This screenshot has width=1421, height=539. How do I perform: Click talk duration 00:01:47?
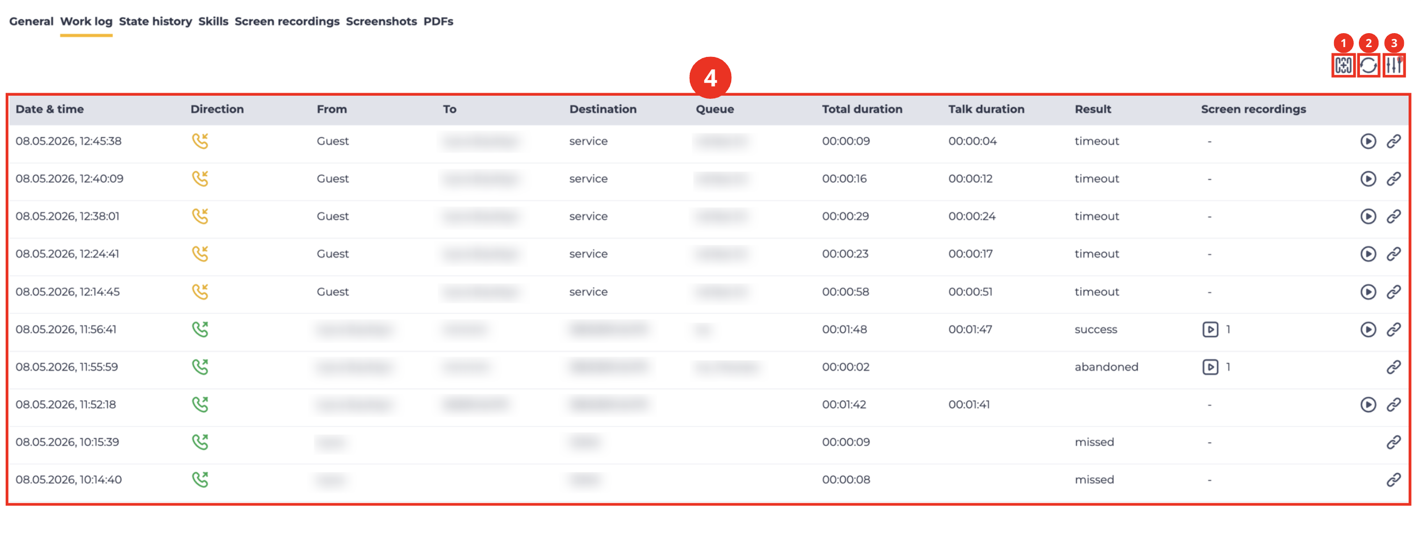[970, 330]
